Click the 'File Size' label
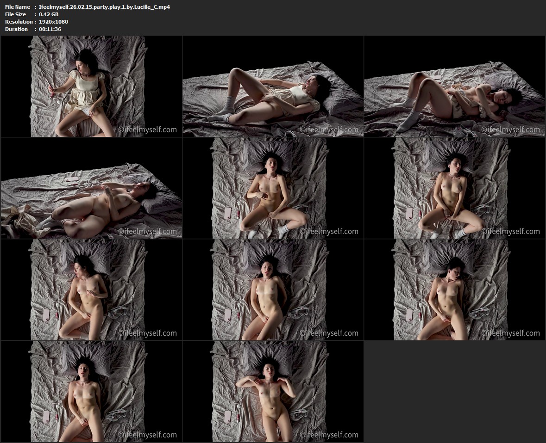546x443 pixels. coord(15,14)
